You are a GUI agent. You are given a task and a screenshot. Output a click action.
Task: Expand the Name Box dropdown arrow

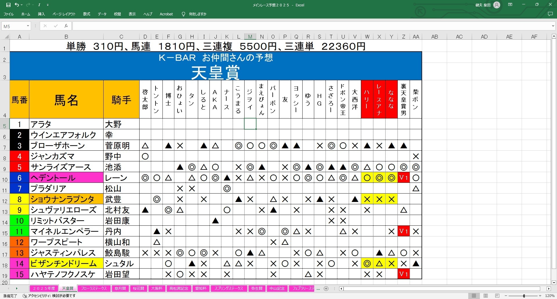[28, 26]
